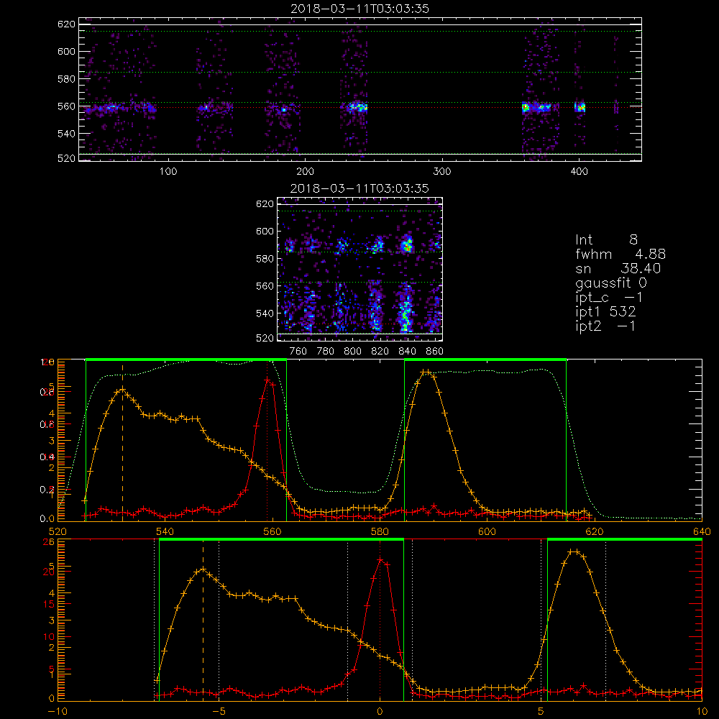Screen dimensions: 719x719
Task: Click x-axis label 5 under the bottom plot
Action: (x=541, y=712)
